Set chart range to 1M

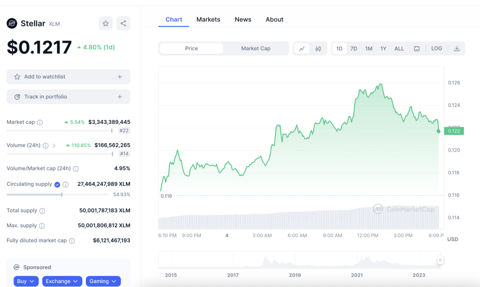369,48
